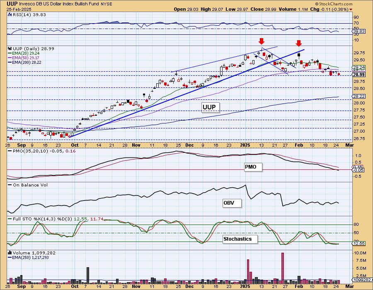Click the EMA(50) 29.17 legend text
Image resolution: width=373 pixels, height=290 pixels.
[26, 58]
